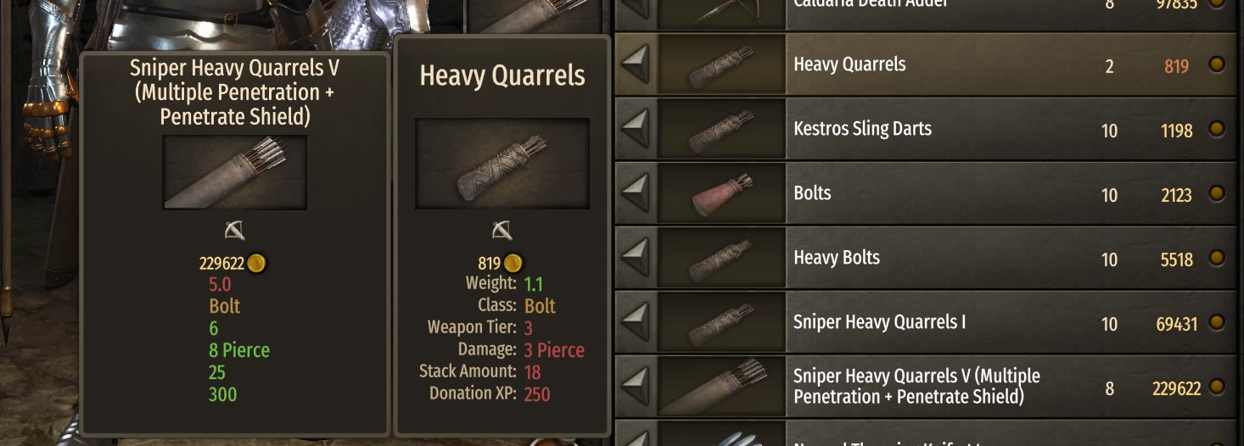Click the transfer arrow for the Bolts row
The image size is (1244, 446).
(636, 193)
